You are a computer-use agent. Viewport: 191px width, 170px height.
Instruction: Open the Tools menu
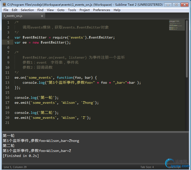[x=72, y=10]
